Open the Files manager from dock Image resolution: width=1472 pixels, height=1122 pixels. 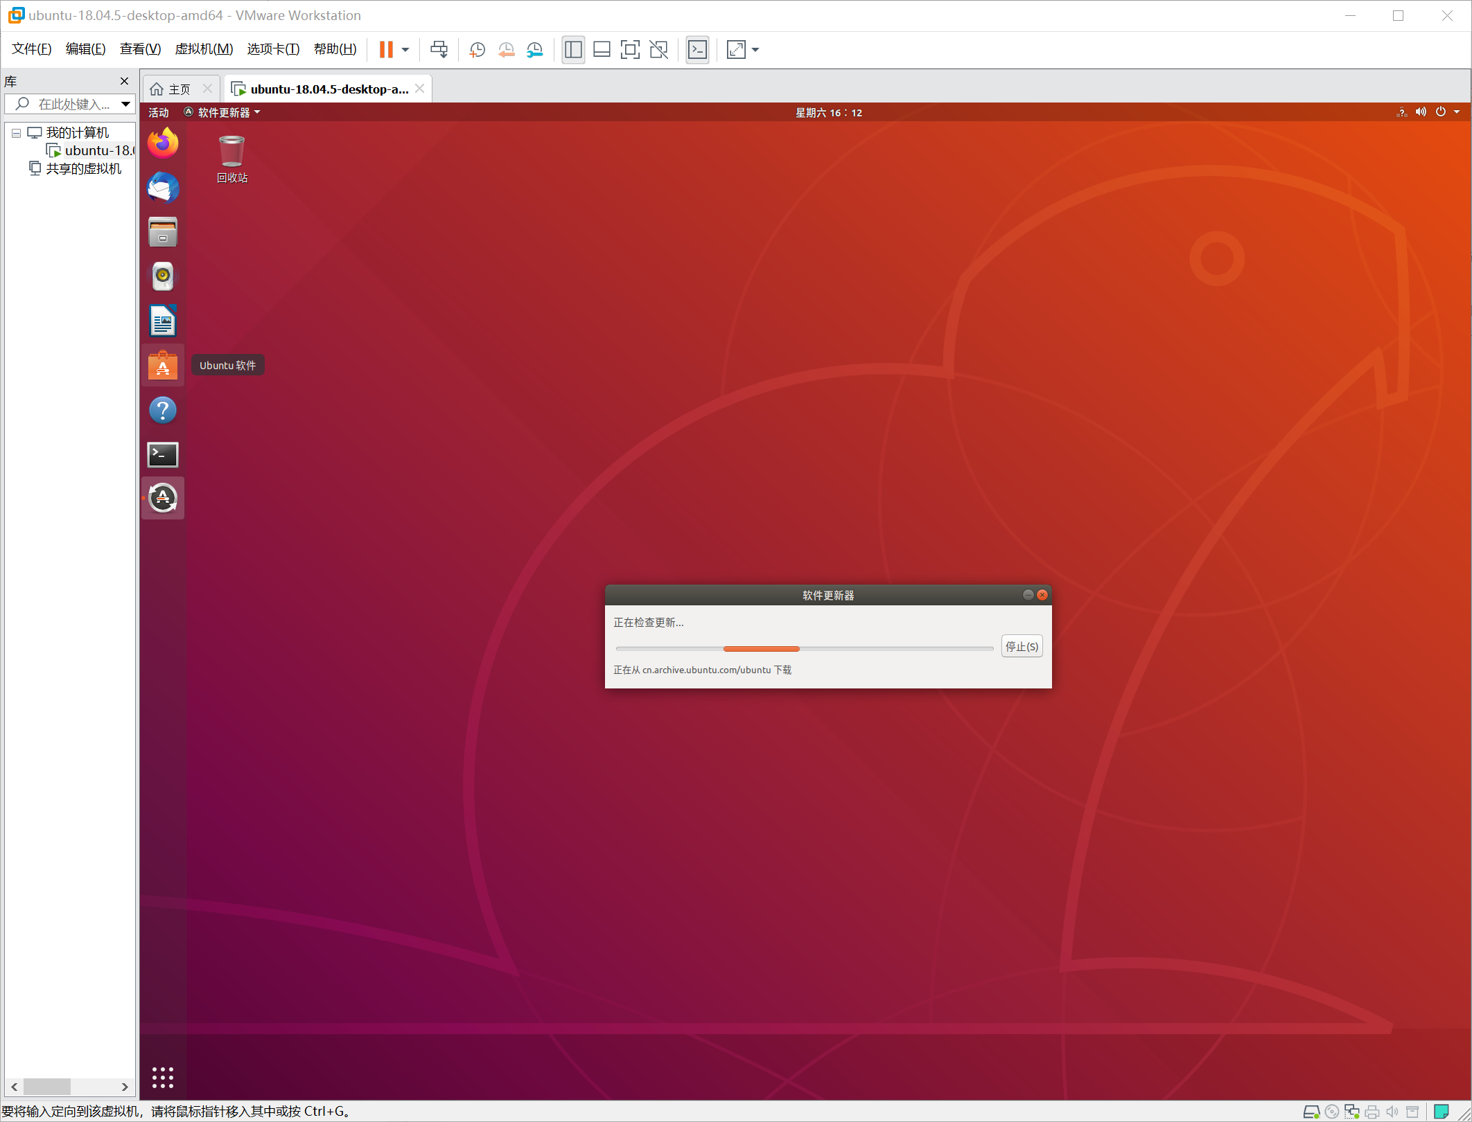click(x=163, y=232)
